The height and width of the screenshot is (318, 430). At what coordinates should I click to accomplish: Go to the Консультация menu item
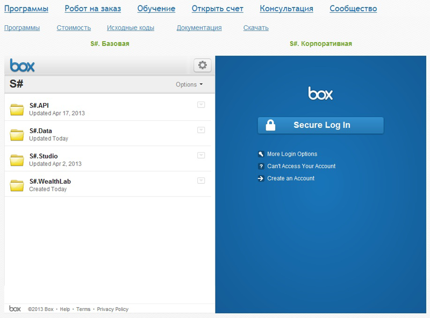pos(286,9)
